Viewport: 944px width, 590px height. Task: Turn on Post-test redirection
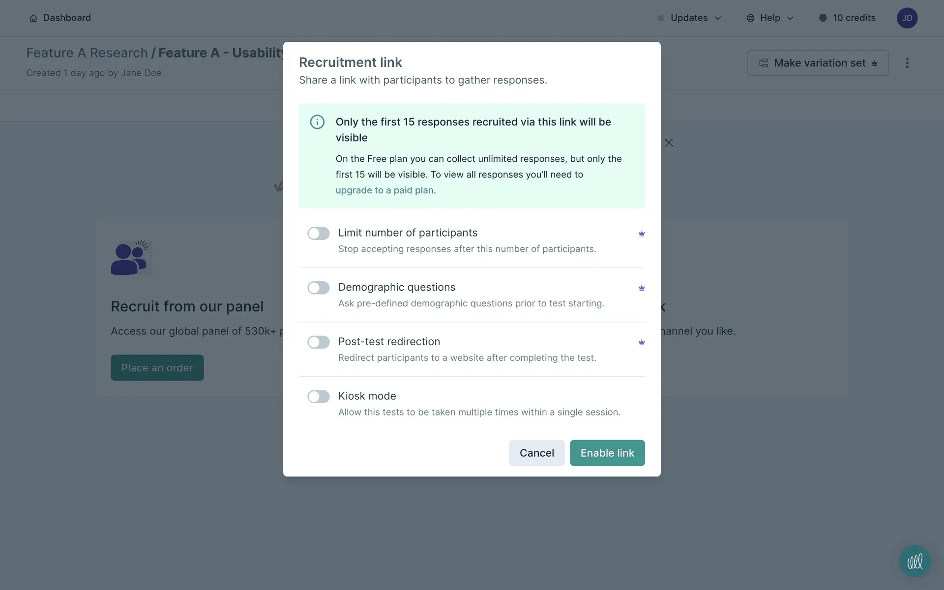coord(319,342)
